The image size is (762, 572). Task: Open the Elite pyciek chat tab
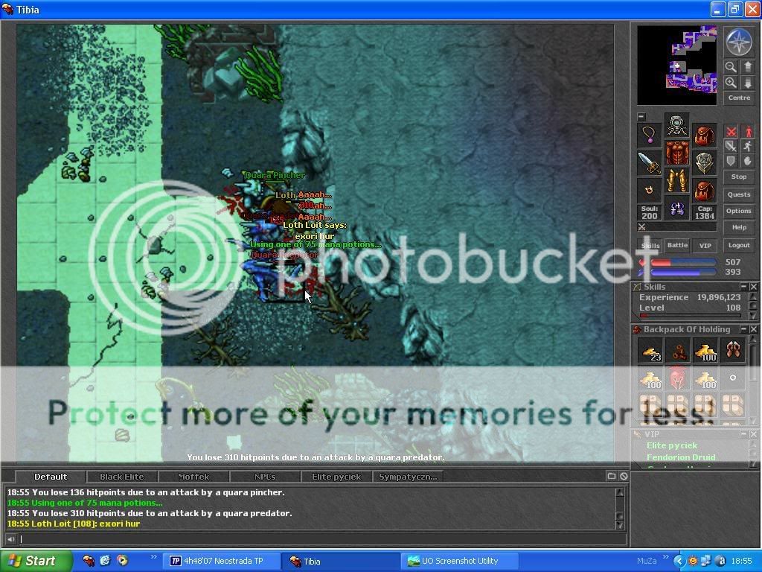click(x=336, y=477)
